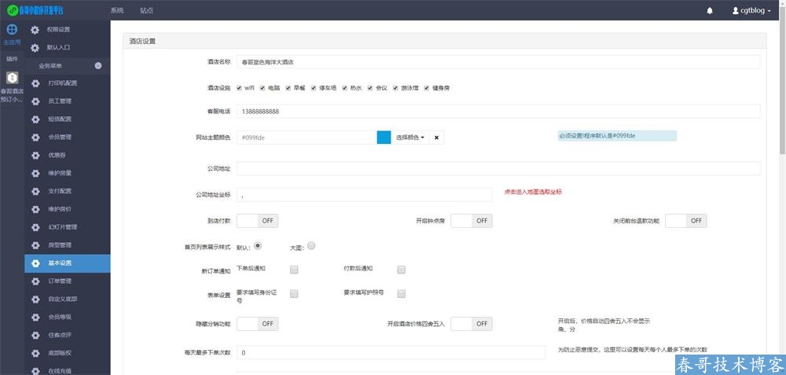Click the 客服电话 input field
This screenshot has height=375, width=786.
[498, 112]
